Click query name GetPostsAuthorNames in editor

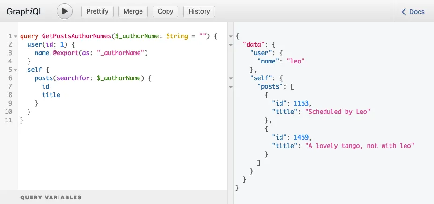click(x=76, y=36)
